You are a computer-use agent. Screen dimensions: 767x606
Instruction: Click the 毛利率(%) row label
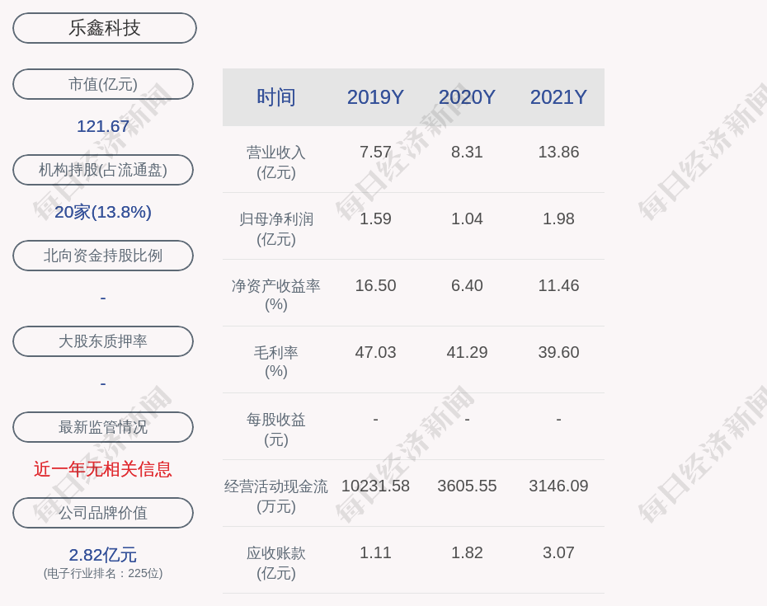276,361
